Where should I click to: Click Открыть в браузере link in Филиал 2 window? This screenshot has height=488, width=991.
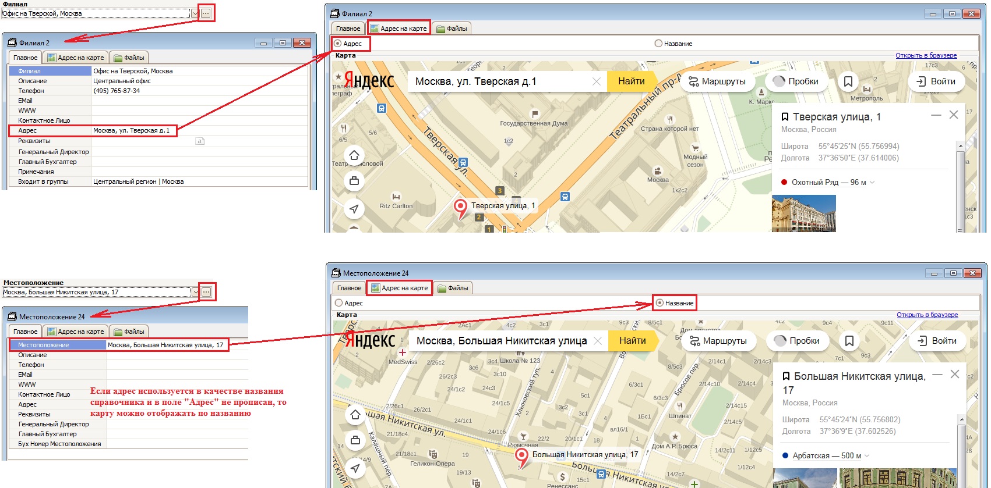pyautogui.click(x=926, y=55)
